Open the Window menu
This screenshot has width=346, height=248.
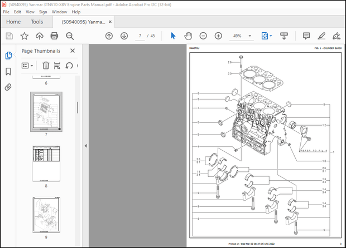[x=59, y=12]
